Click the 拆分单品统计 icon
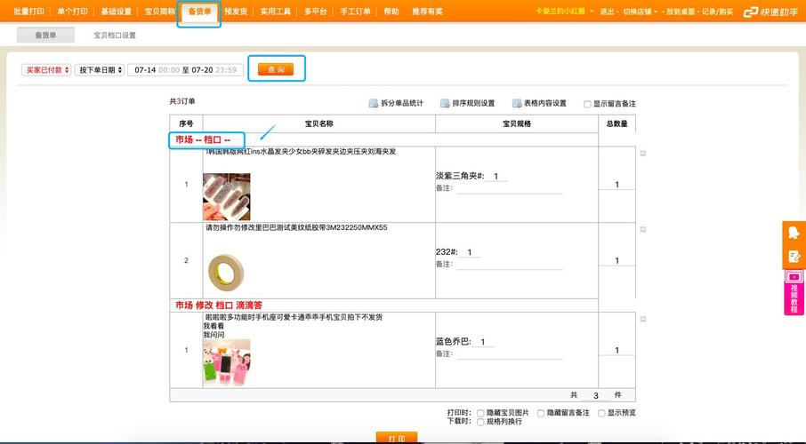This screenshot has height=444, width=806. coord(374,103)
